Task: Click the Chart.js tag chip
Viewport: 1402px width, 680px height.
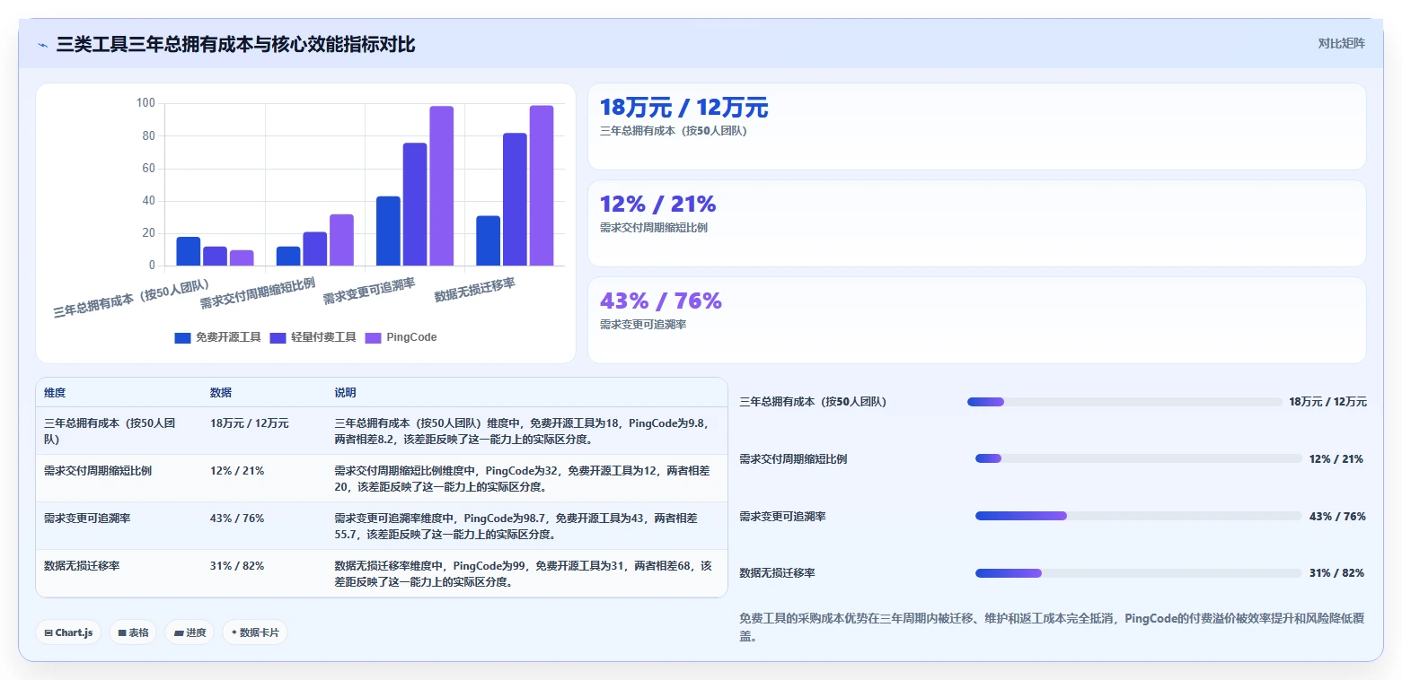Action: (x=69, y=632)
